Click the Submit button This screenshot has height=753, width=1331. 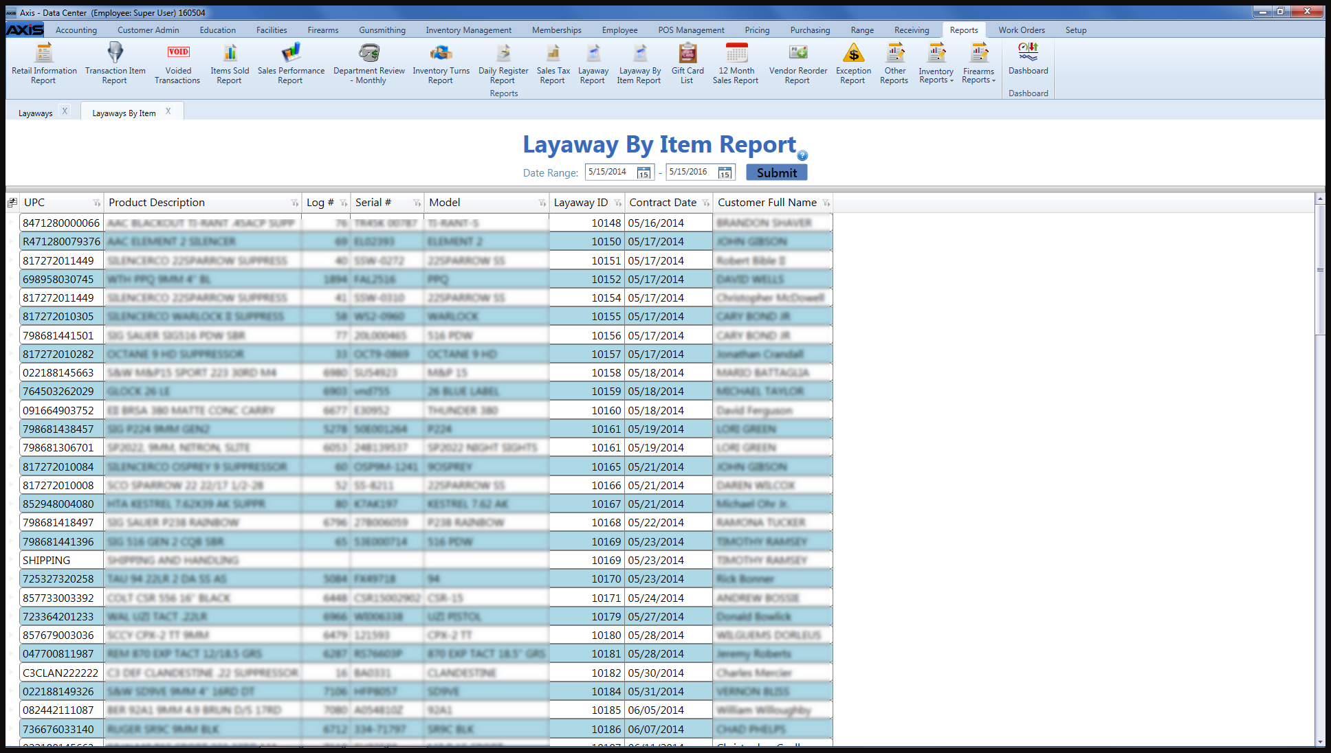click(x=776, y=172)
